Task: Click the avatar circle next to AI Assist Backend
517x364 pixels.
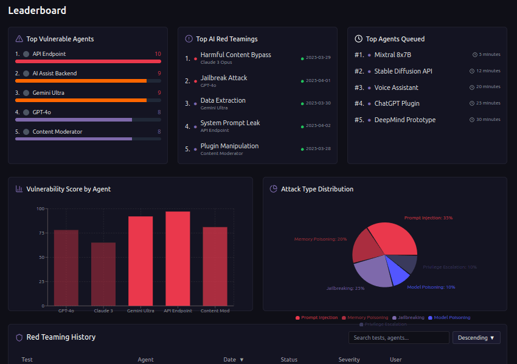Action: [x=26, y=74]
